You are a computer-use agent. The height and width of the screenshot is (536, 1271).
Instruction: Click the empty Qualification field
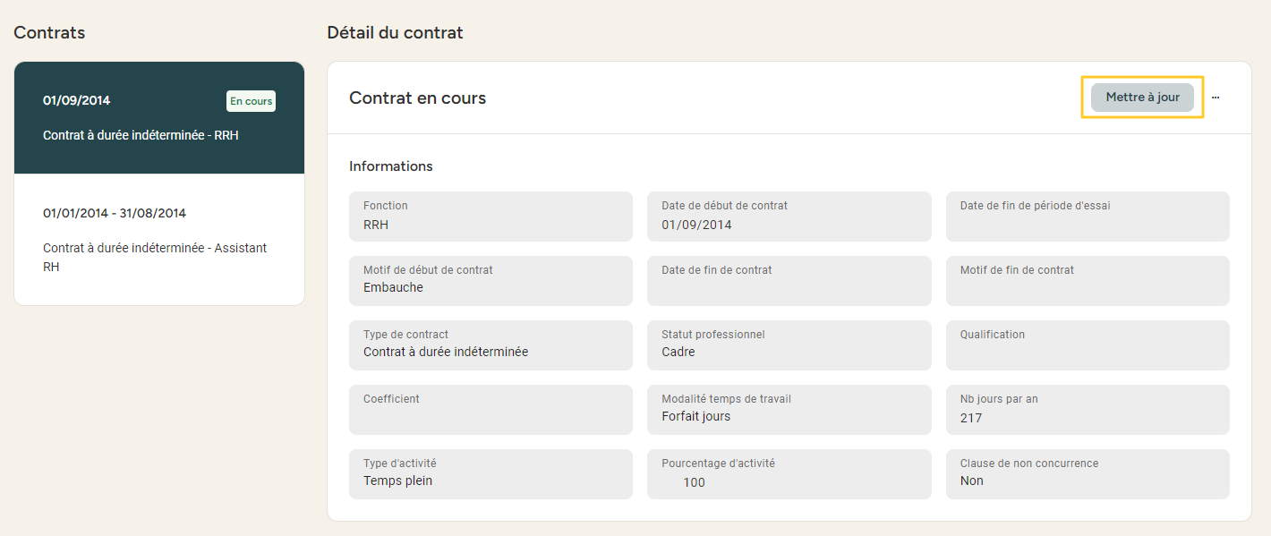(x=1087, y=345)
